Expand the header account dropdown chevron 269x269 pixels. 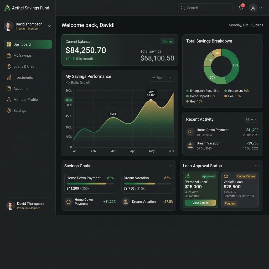coord(261,8)
